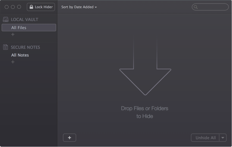The height and width of the screenshot is (147, 232).
Task: Maximize the Hider window
Action: 19,7
